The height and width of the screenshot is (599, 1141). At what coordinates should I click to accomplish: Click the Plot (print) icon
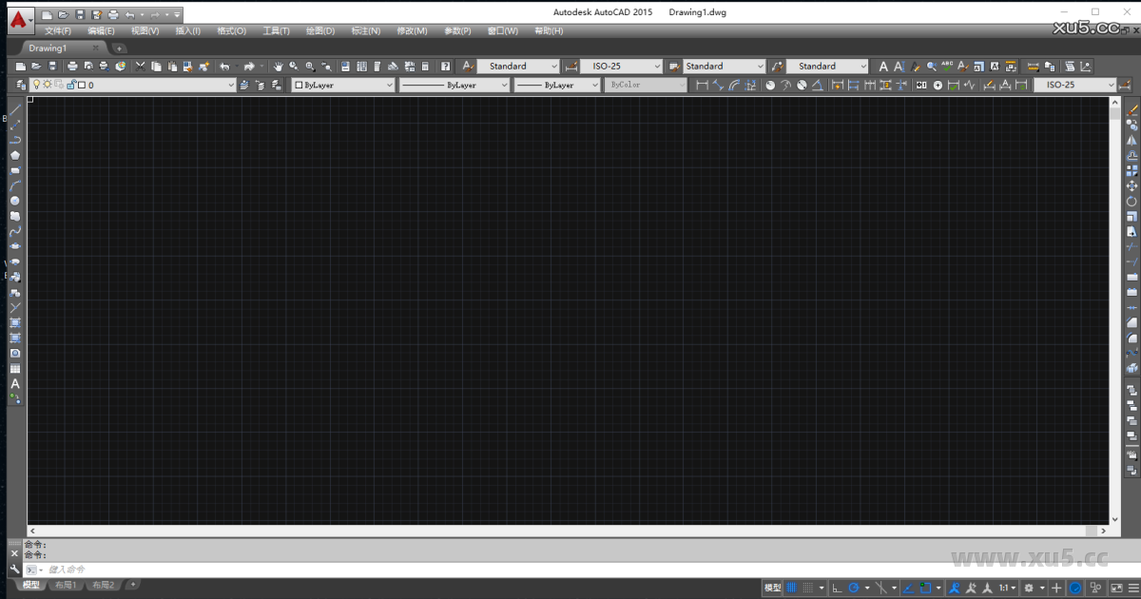point(71,66)
